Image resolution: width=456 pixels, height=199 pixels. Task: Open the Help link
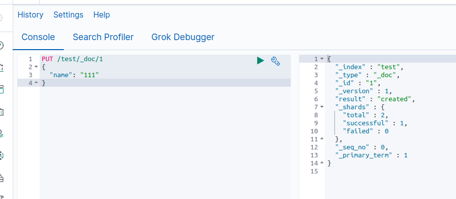tap(101, 15)
